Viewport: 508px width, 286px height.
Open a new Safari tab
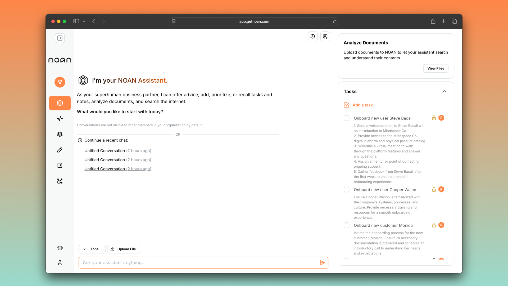point(444,21)
